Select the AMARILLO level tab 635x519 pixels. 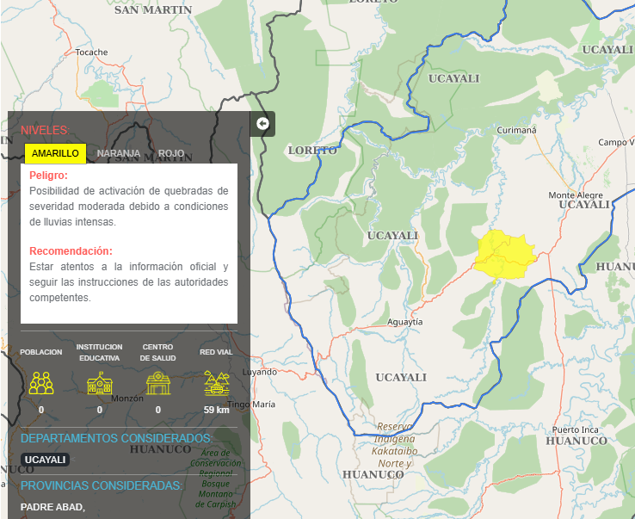pos(55,153)
